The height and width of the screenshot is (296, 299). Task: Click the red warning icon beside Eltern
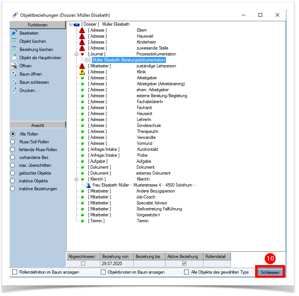[82, 30]
